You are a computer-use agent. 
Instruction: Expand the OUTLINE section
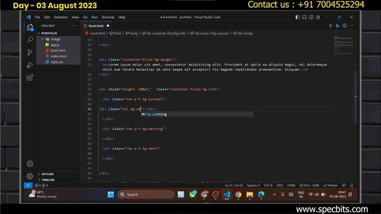(47, 174)
